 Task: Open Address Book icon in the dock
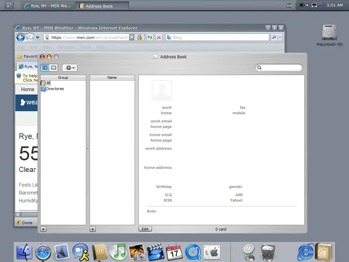pos(100,252)
